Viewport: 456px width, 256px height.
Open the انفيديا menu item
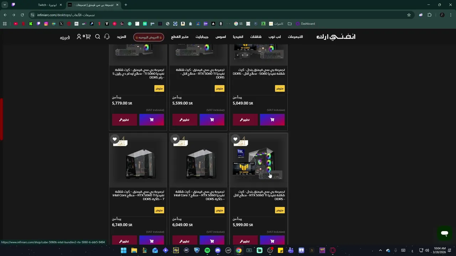tap(238, 37)
